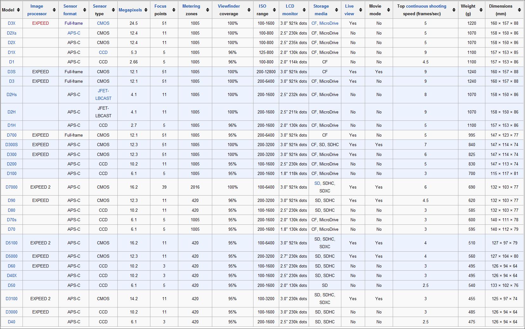Image resolution: width=525 pixels, height=329 pixels.
Task: Select the 115 × 117 × 81 dimensions cell
Action: click(504, 173)
